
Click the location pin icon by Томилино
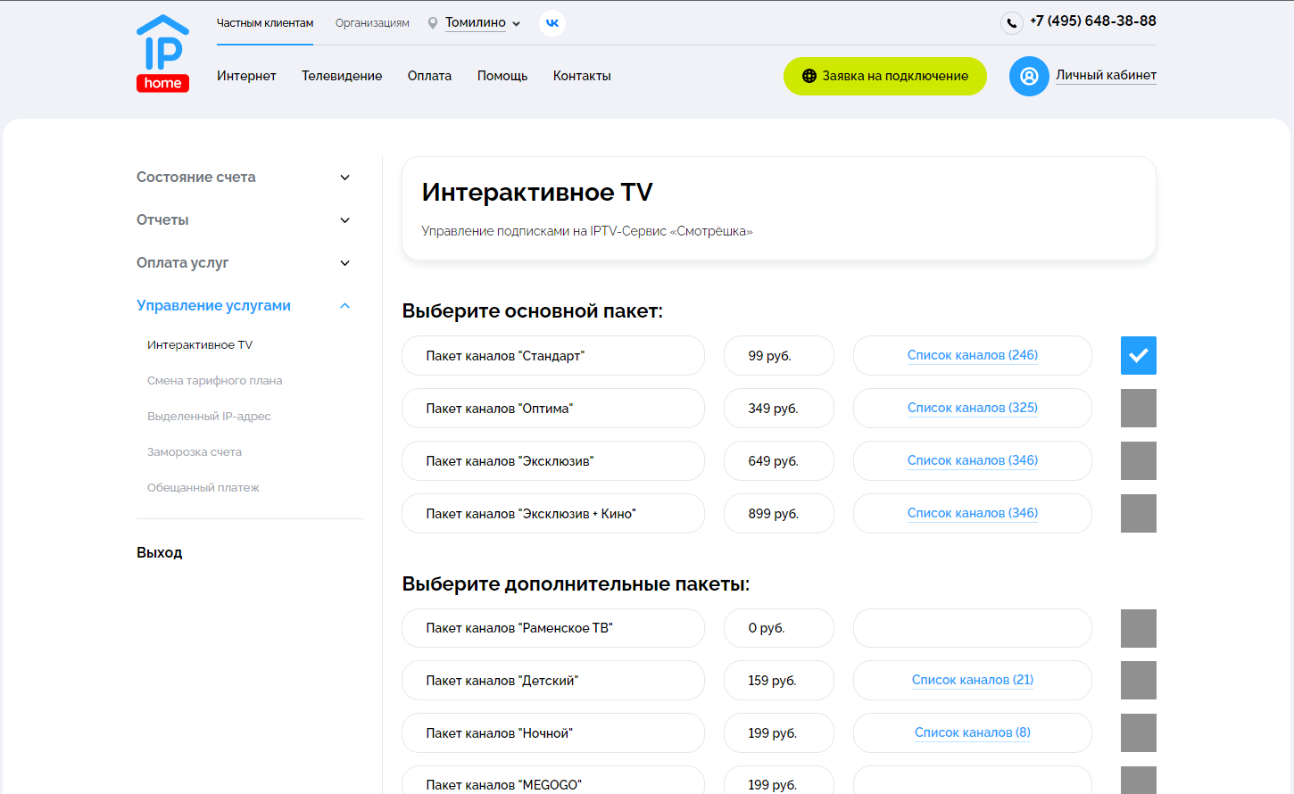pyautogui.click(x=433, y=23)
